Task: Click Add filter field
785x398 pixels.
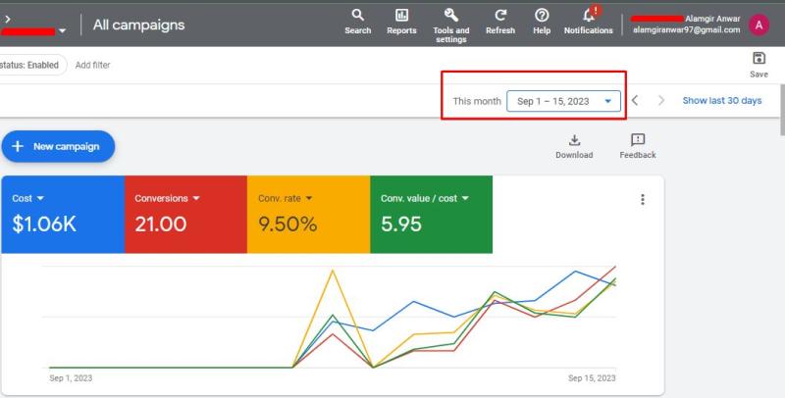Action: pos(92,65)
